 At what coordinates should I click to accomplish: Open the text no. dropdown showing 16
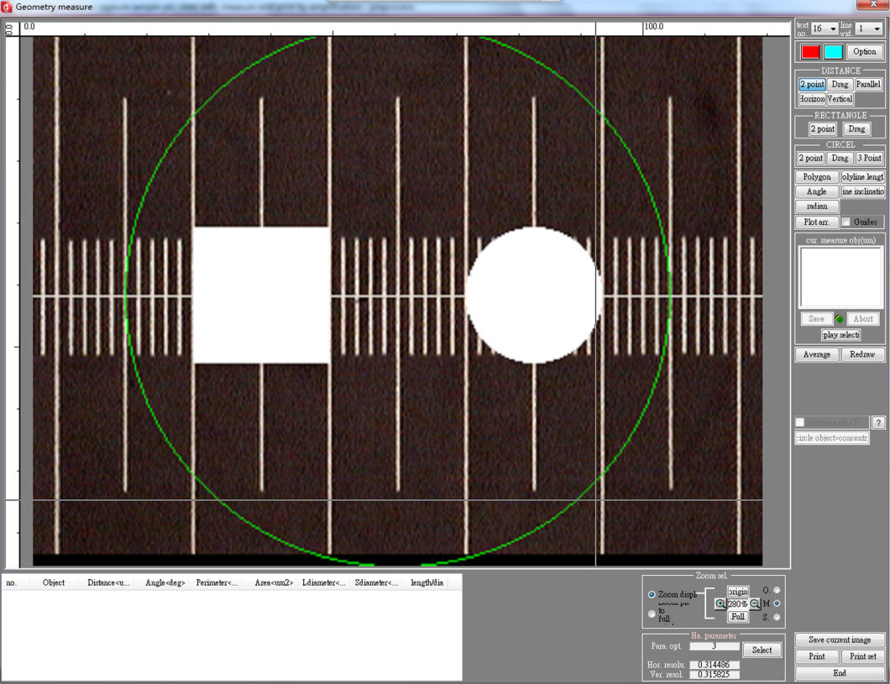point(825,29)
